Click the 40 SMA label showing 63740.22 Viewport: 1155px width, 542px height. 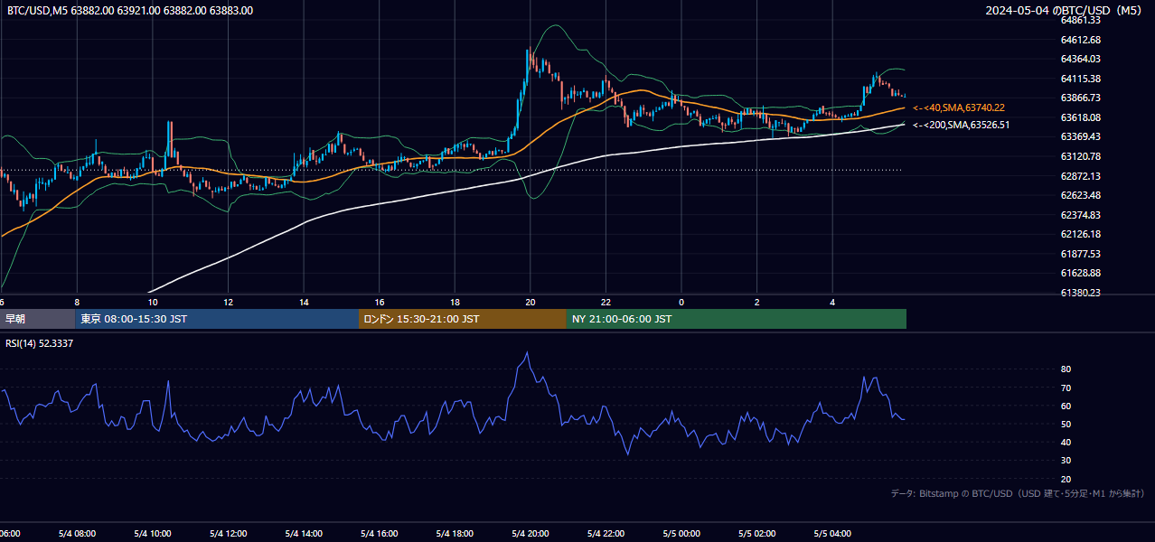pyautogui.click(x=959, y=107)
